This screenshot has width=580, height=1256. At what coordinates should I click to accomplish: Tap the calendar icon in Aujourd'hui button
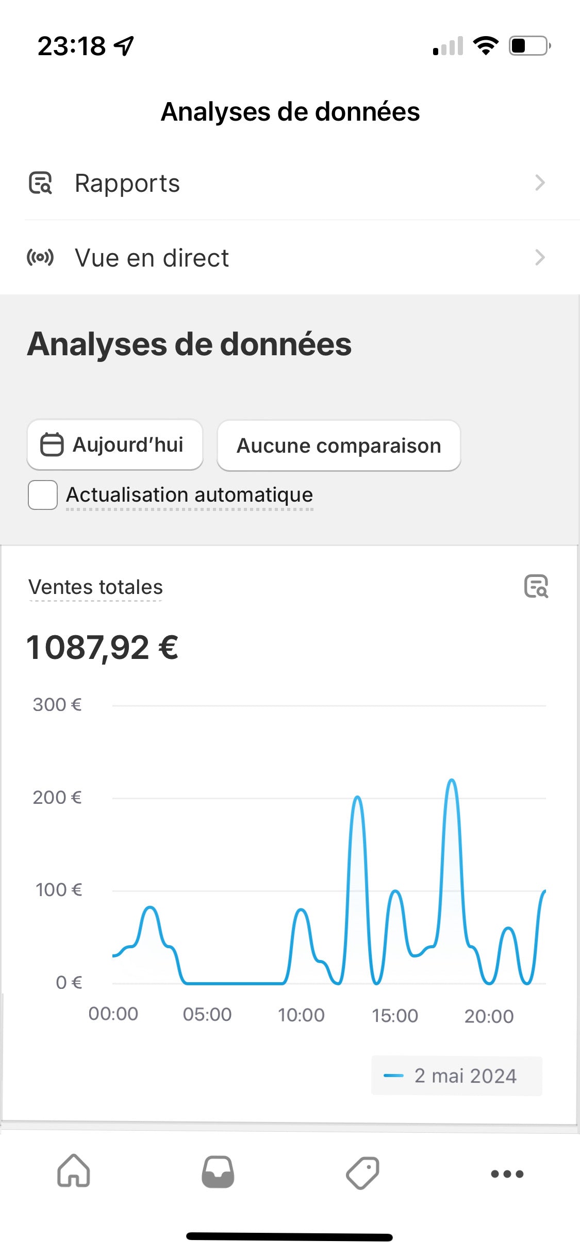52,444
